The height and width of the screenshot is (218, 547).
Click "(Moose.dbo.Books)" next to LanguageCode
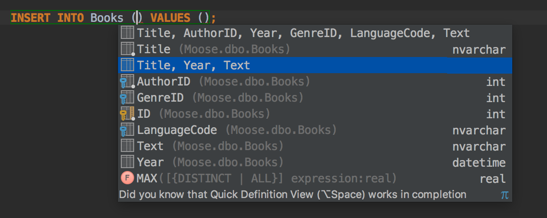point(281,130)
